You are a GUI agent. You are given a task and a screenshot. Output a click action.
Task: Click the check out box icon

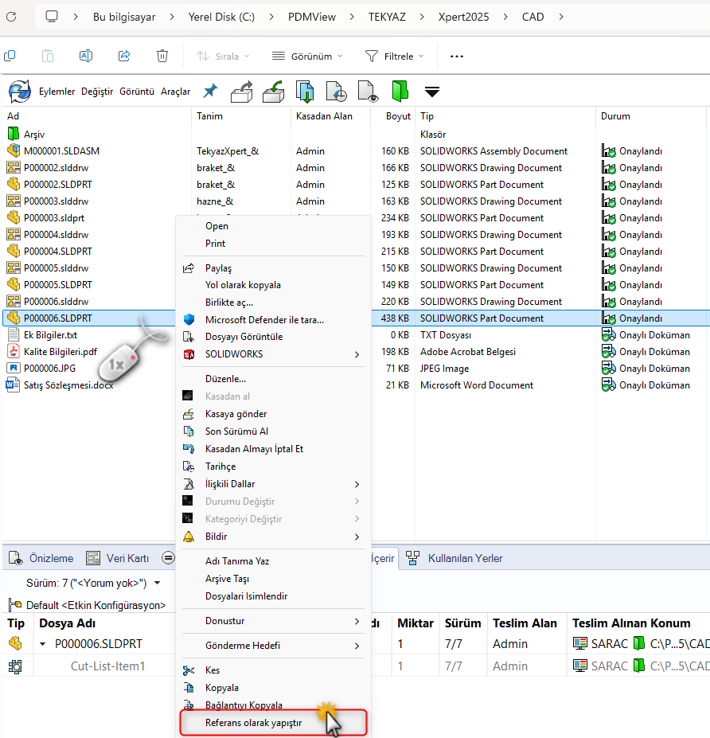point(241,91)
